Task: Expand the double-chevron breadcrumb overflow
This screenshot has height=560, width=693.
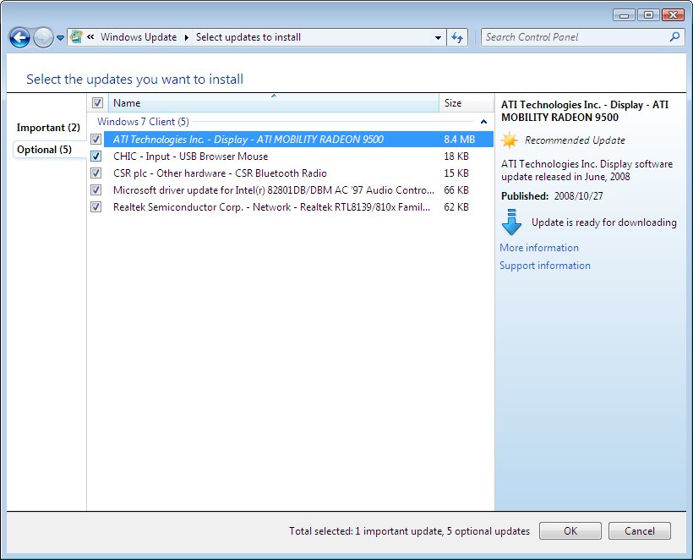Action: [x=90, y=37]
